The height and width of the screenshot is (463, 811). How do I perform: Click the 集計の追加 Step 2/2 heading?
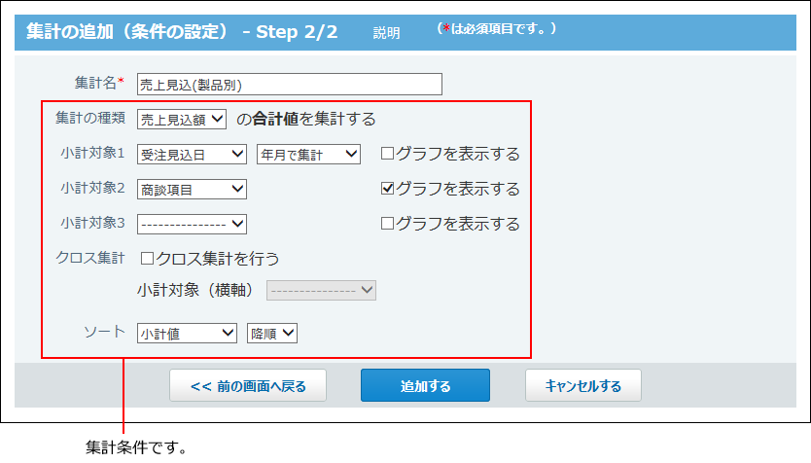[x=182, y=32]
